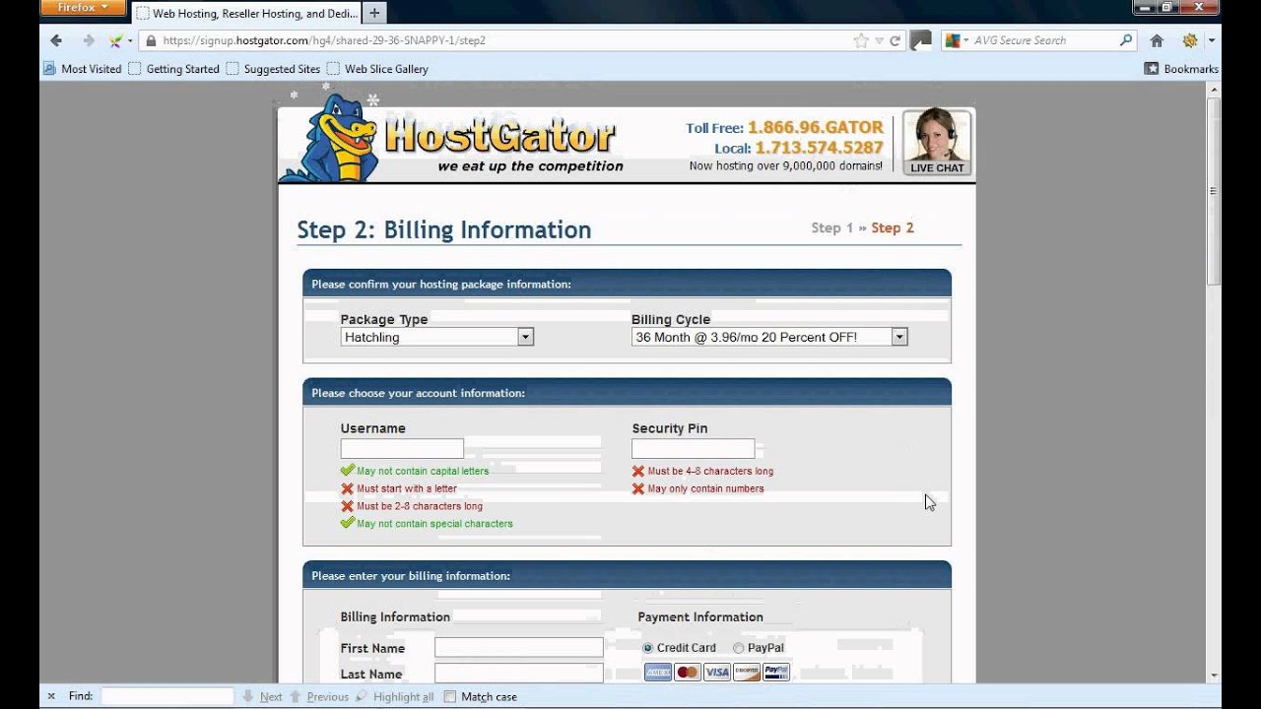Go back to the previous page
Image resolution: width=1261 pixels, height=709 pixels.
(x=56, y=40)
